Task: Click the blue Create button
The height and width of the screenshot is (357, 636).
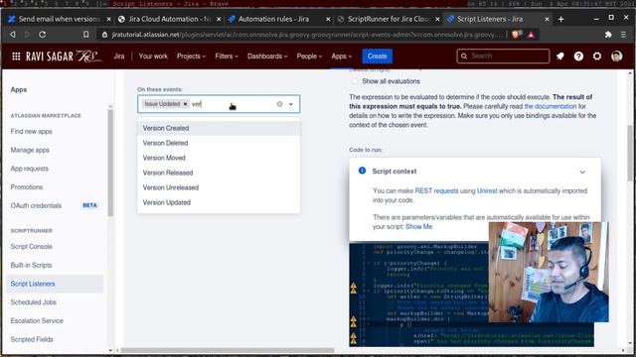Action: coord(377,57)
